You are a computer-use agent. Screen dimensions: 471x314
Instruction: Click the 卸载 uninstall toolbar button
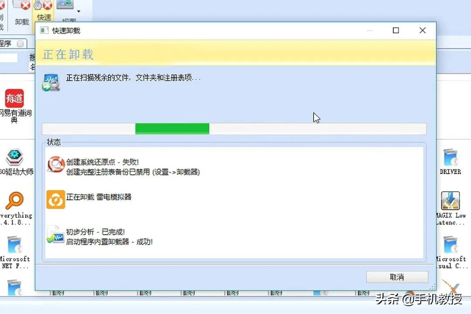click(22, 14)
